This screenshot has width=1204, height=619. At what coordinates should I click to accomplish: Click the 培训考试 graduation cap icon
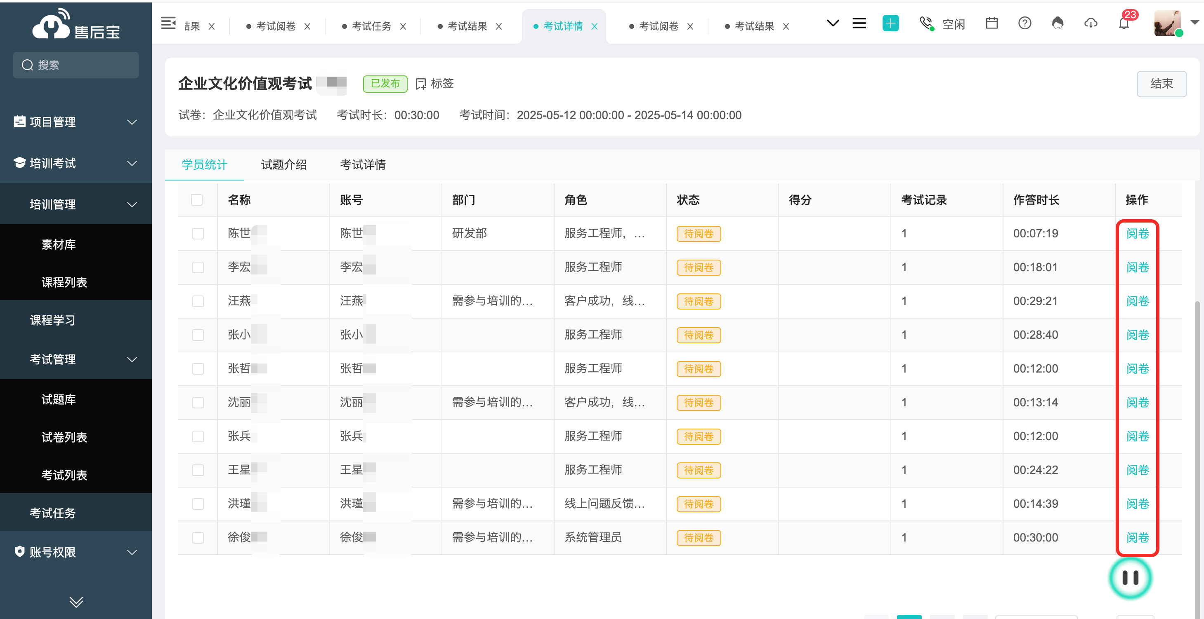click(20, 162)
